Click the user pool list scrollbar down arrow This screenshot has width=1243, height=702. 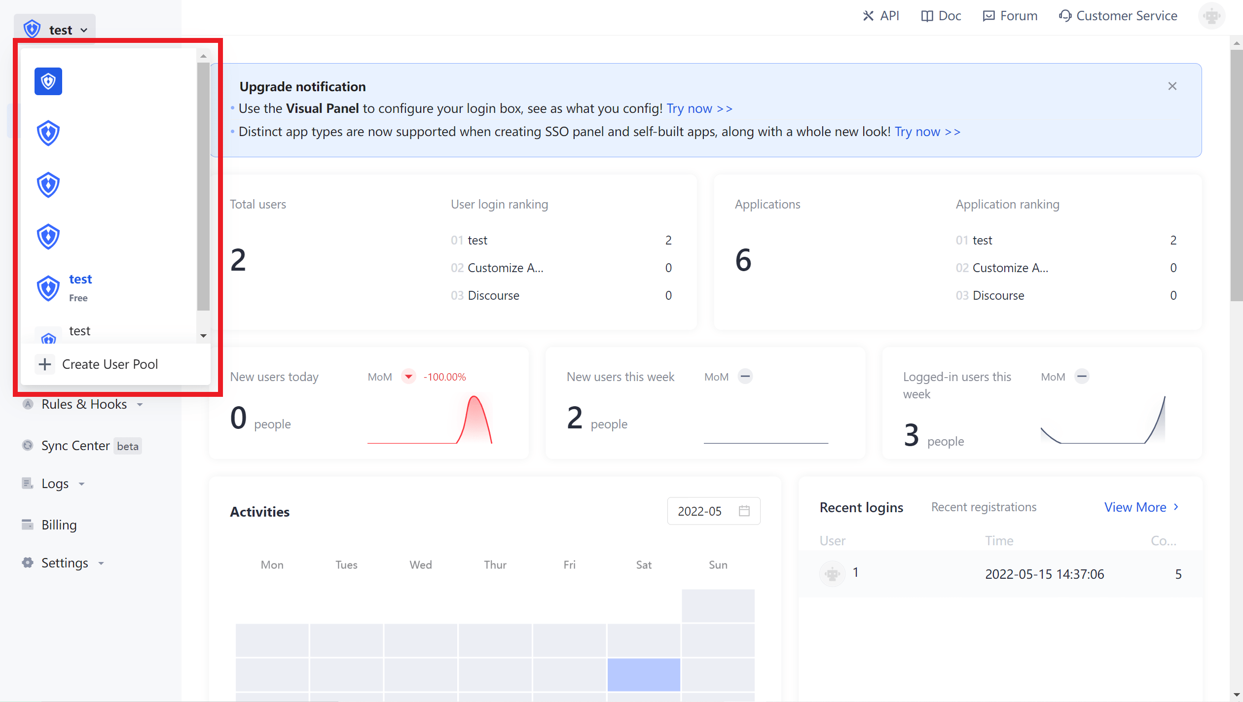click(203, 336)
